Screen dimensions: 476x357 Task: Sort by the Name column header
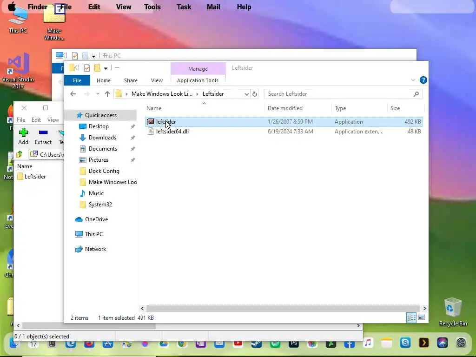coord(154,108)
